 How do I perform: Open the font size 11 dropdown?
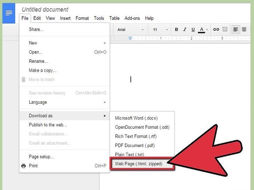160,30
